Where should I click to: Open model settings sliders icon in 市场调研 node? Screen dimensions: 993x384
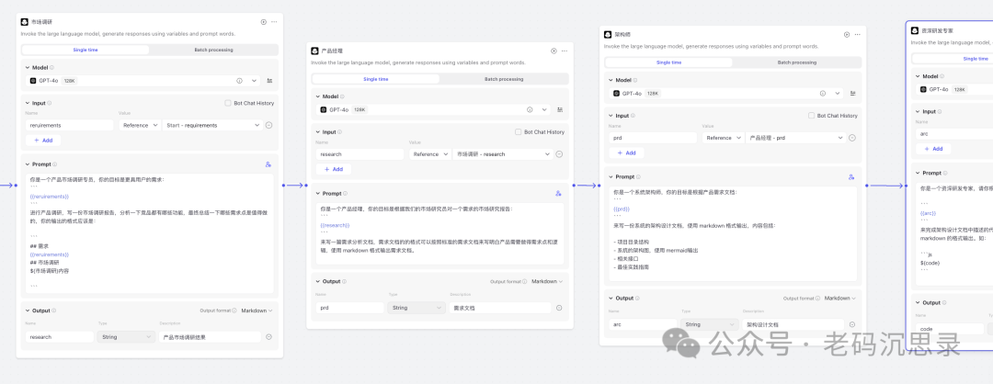click(269, 81)
